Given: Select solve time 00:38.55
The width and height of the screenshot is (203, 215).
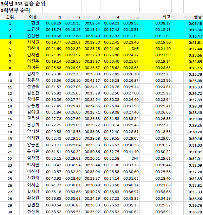Looking at the screenshot, I should pyautogui.click(x=112, y=138).
